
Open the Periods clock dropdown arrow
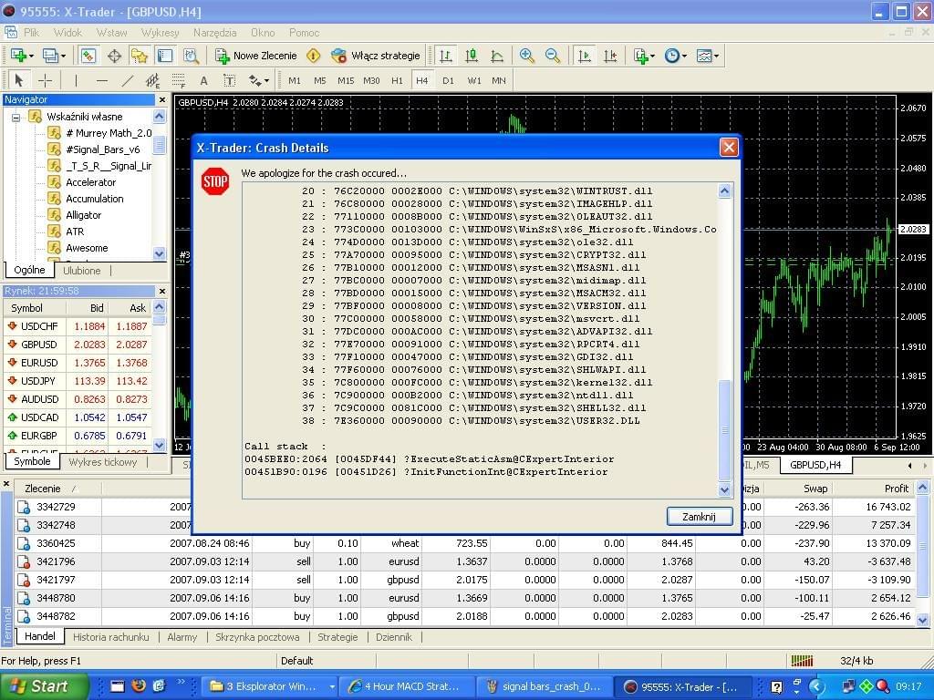[x=684, y=57]
